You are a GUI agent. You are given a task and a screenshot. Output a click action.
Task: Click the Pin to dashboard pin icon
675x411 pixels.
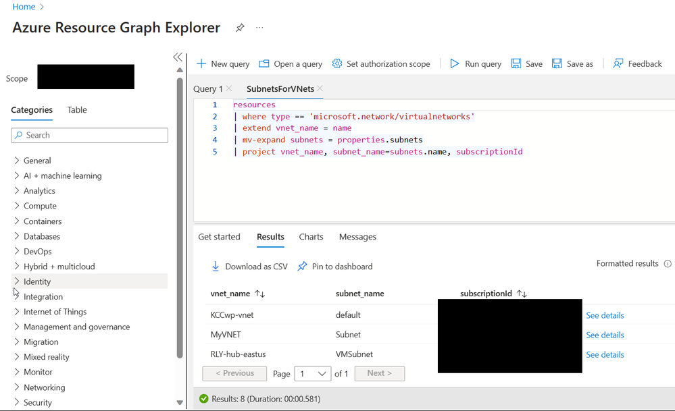[302, 267]
